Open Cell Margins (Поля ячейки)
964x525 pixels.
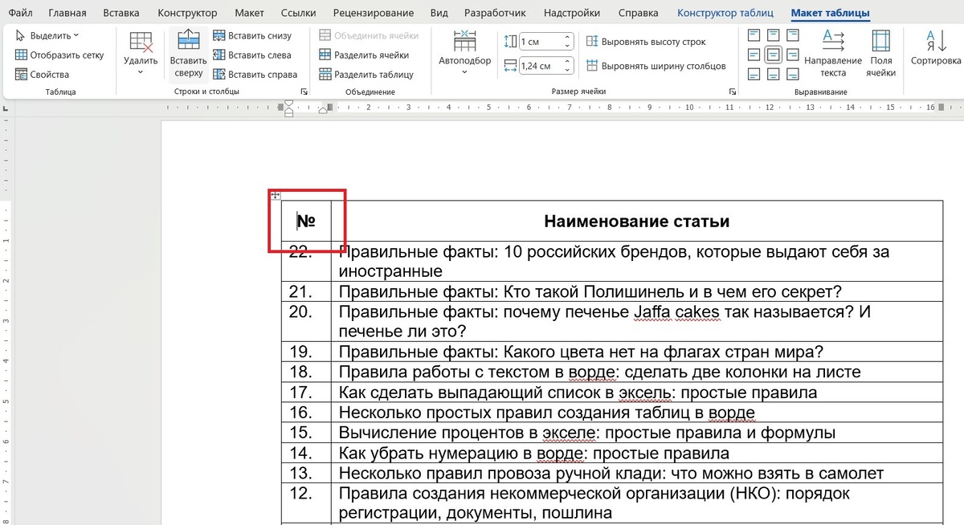(x=881, y=54)
